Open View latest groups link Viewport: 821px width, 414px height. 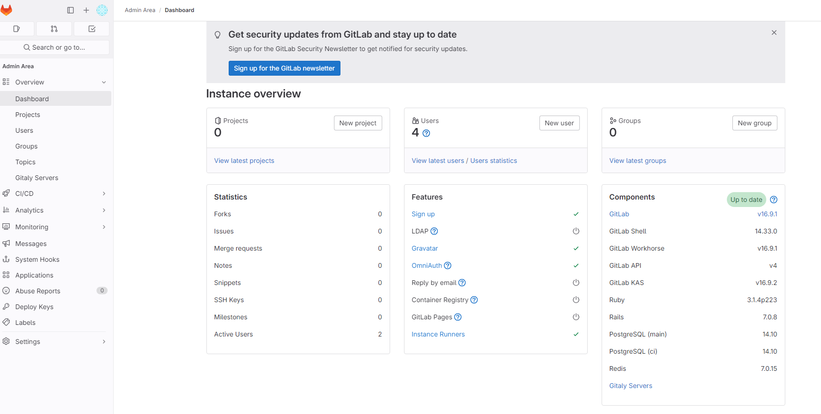point(638,161)
